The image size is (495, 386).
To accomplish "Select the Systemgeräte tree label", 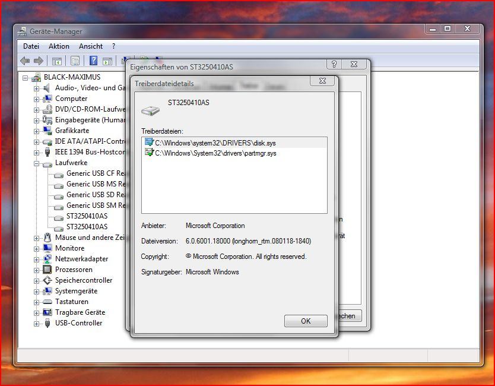I will (76, 291).
